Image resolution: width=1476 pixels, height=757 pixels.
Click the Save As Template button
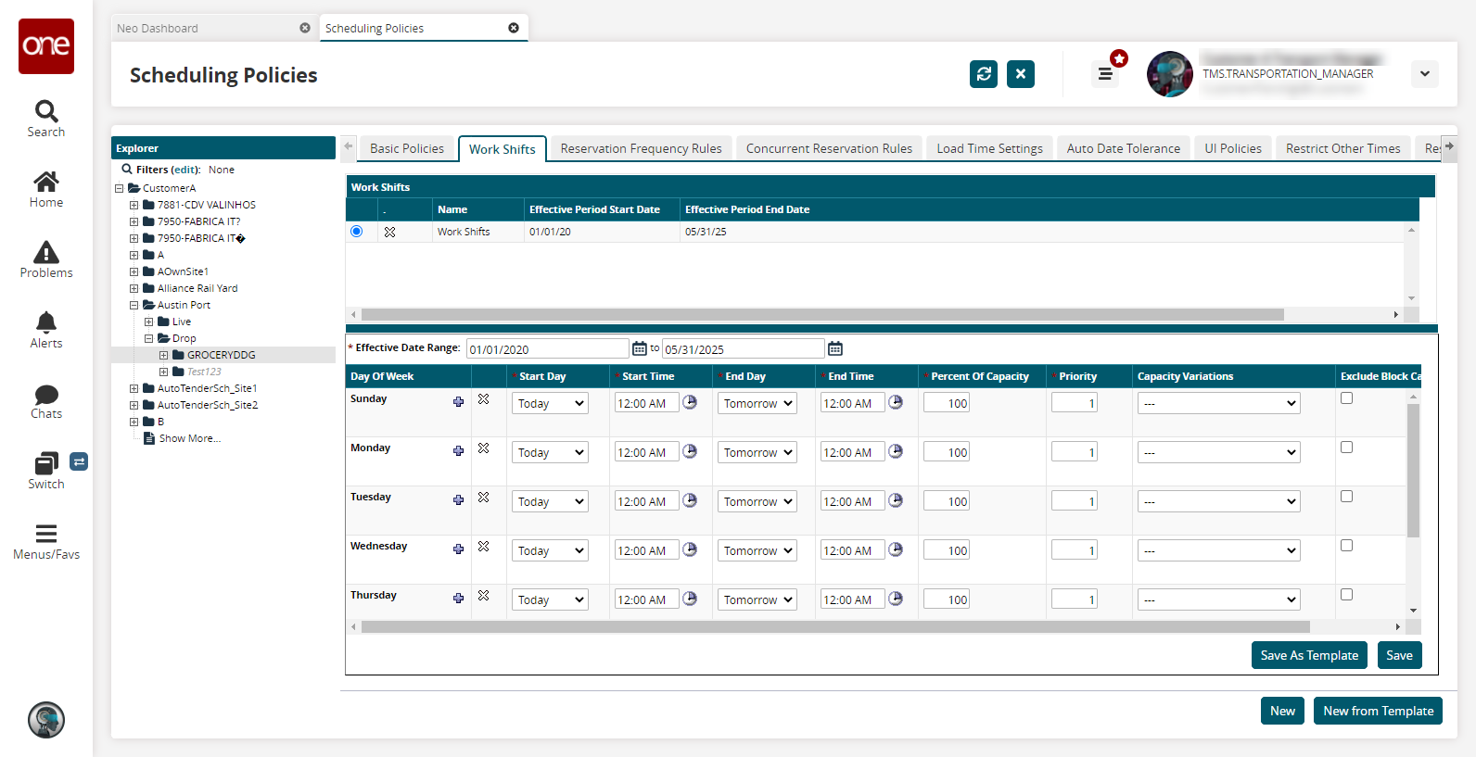pyautogui.click(x=1309, y=655)
